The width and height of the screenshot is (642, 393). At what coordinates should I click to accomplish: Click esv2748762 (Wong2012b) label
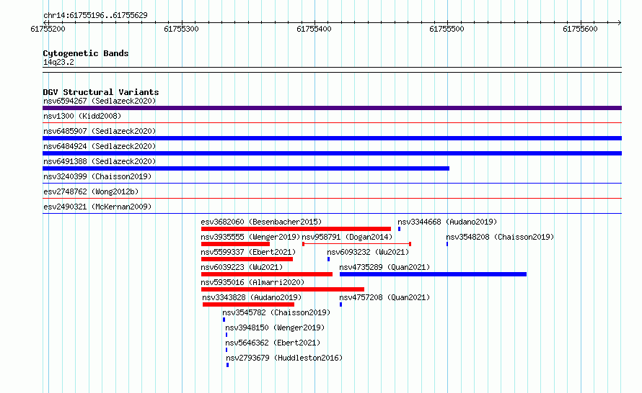pos(91,191)
